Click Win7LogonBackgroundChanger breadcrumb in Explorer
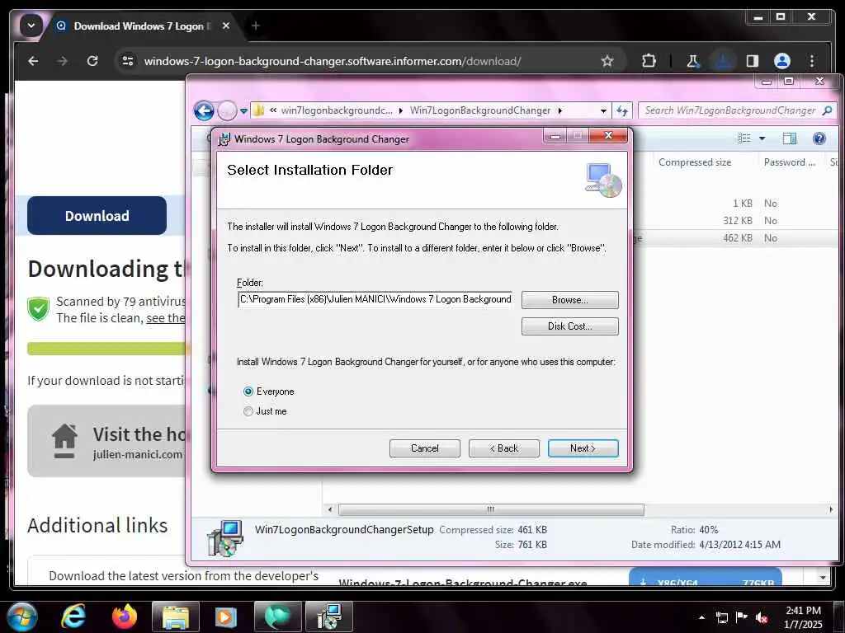 480,110
